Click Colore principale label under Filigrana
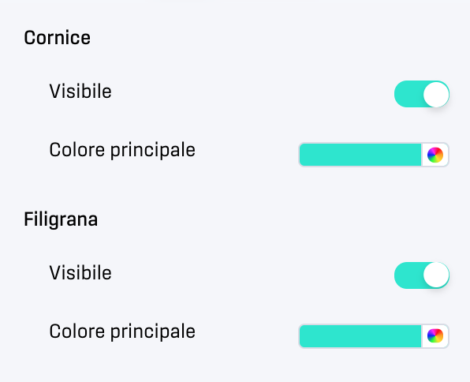The image size is (470, 382). tap(122, 331)
